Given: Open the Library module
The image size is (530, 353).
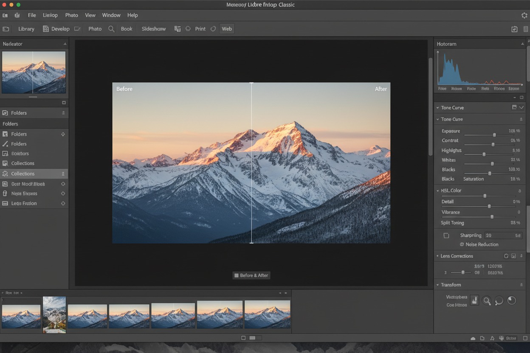Looking at the screenshot, I should pyautogui.click(x=26, y=29).
